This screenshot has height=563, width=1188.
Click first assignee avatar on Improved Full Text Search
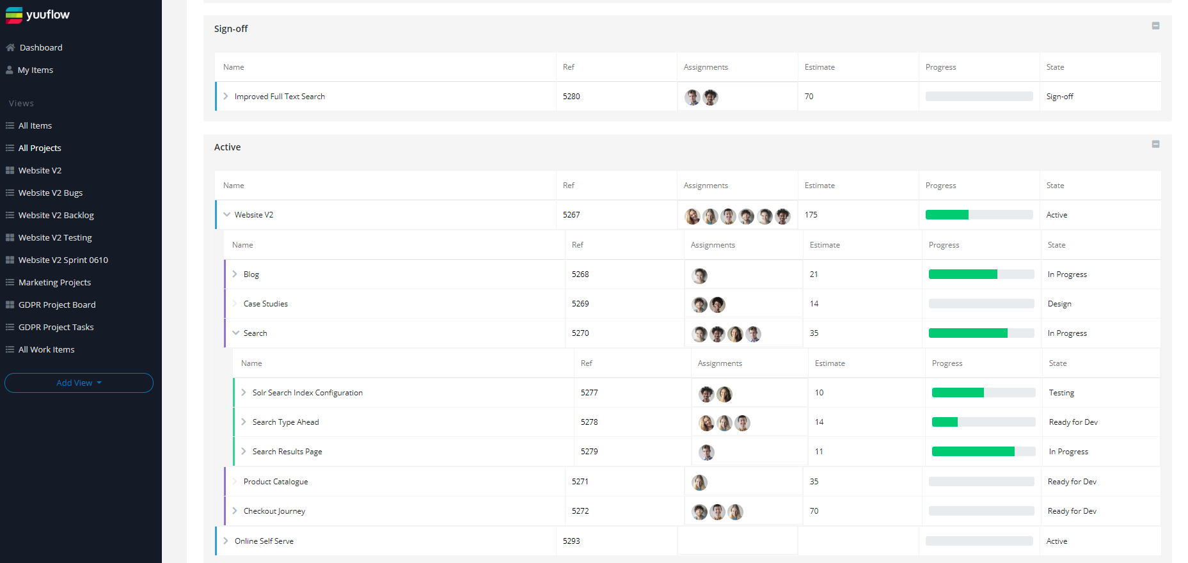692,97
